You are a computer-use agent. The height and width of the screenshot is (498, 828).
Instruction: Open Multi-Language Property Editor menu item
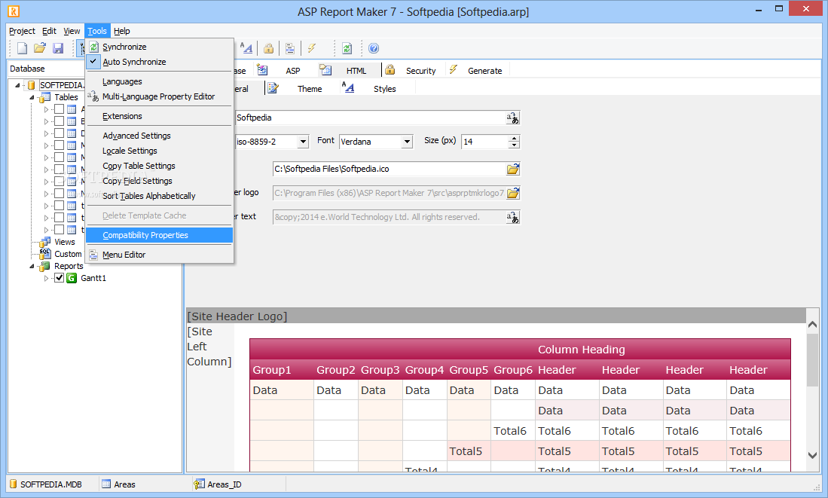(160, 96)
